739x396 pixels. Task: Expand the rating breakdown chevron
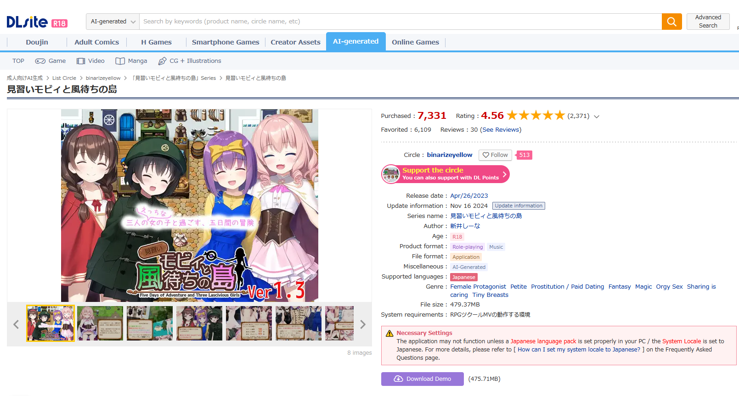(x=597, y=117)
